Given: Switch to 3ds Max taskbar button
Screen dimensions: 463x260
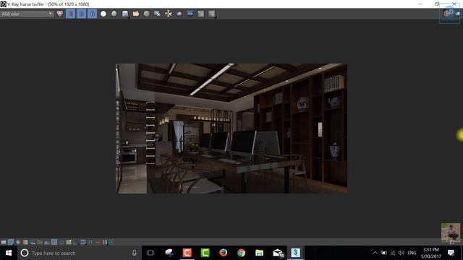Looking at the screenshot, I should point(296,253).
